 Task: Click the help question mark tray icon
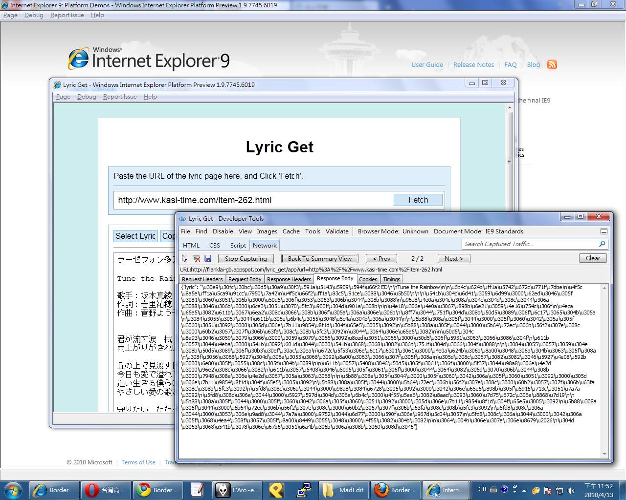pos(504,489)
